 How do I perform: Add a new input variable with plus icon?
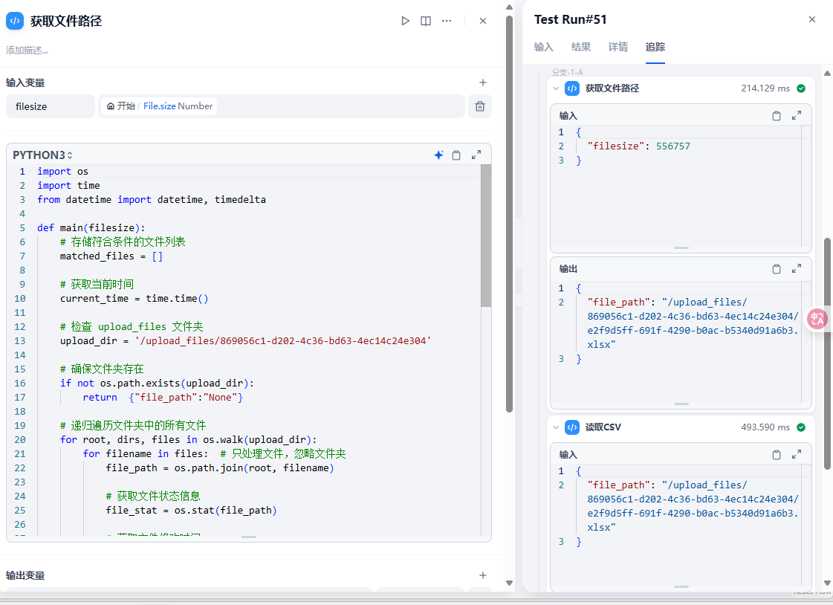click(483, 82)
